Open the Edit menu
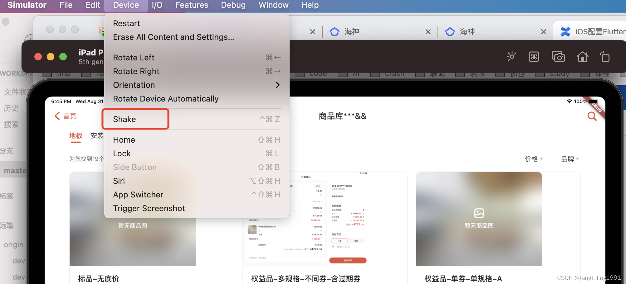The height and width of the screenshot is (284, 626). 93,5
